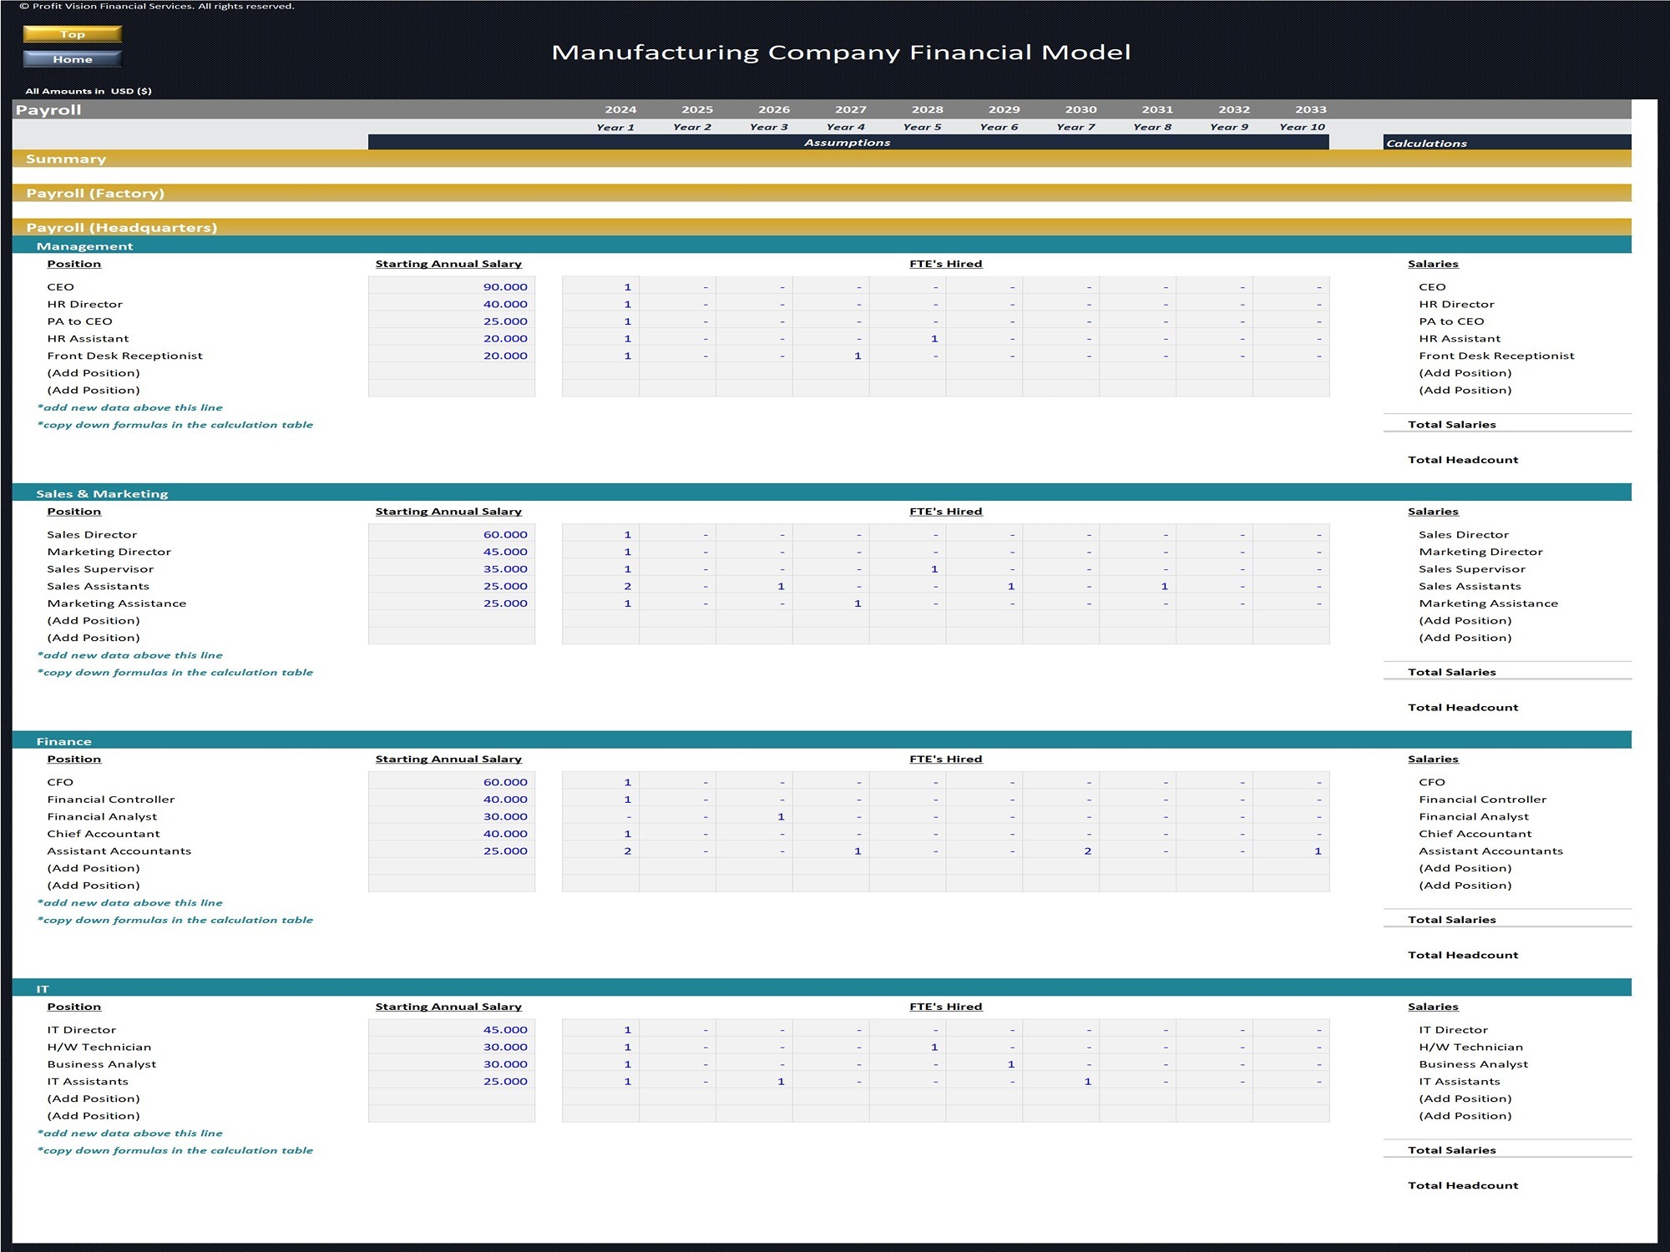Select the Management section header
The image size is (1670, 1252).
(x=822, y=245)
